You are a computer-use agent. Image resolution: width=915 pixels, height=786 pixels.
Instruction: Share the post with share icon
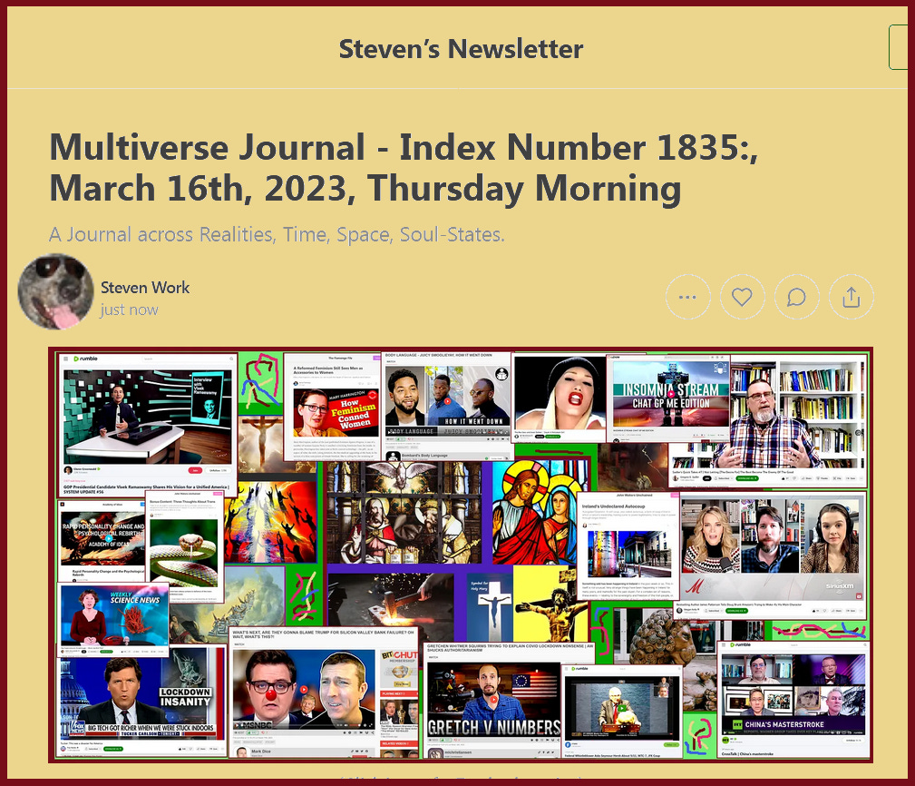coord(852,297)
